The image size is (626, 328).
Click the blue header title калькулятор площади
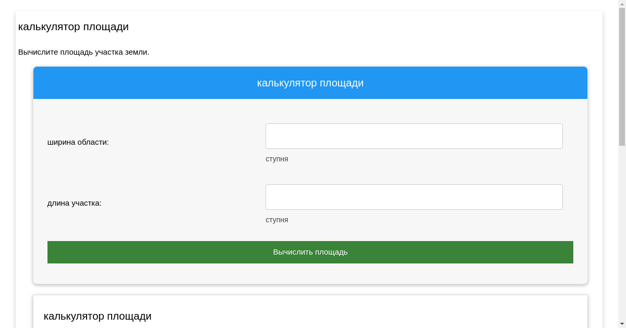point(310,83)
